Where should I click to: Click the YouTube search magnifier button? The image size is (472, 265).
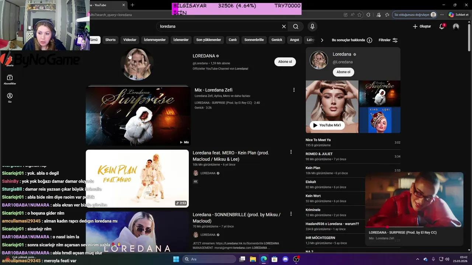[296, 26]
